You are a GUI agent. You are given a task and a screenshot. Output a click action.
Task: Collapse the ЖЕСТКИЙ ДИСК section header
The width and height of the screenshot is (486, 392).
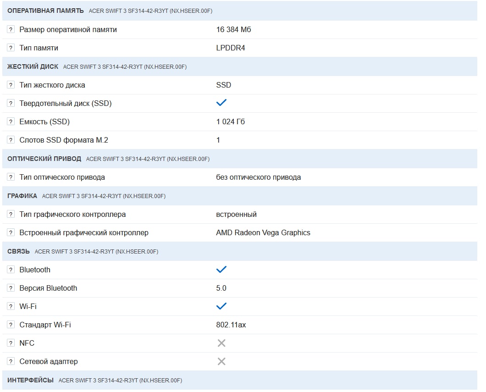33,66
